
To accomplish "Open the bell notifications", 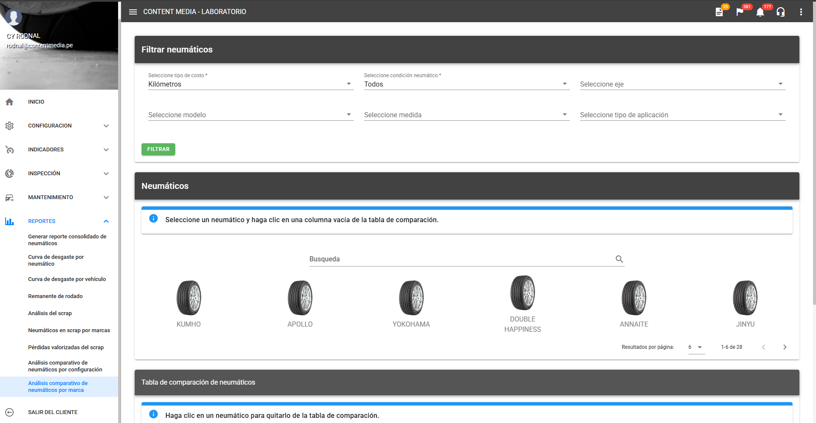I will 760,12.
